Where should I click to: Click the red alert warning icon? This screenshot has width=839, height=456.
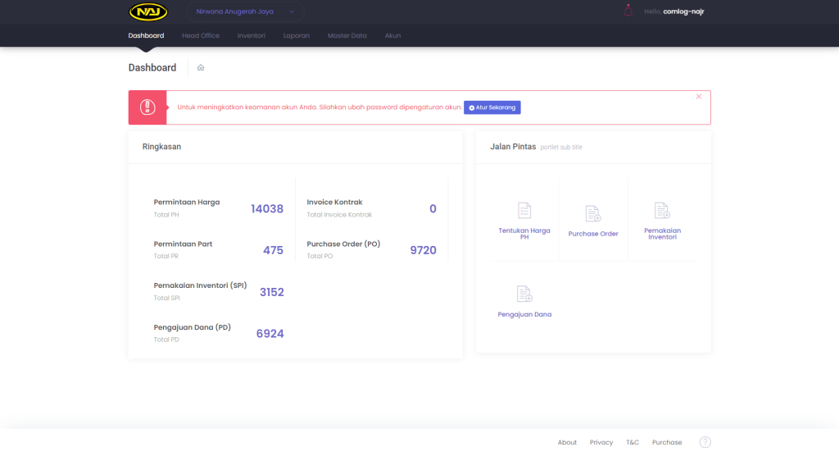[147, 107]
